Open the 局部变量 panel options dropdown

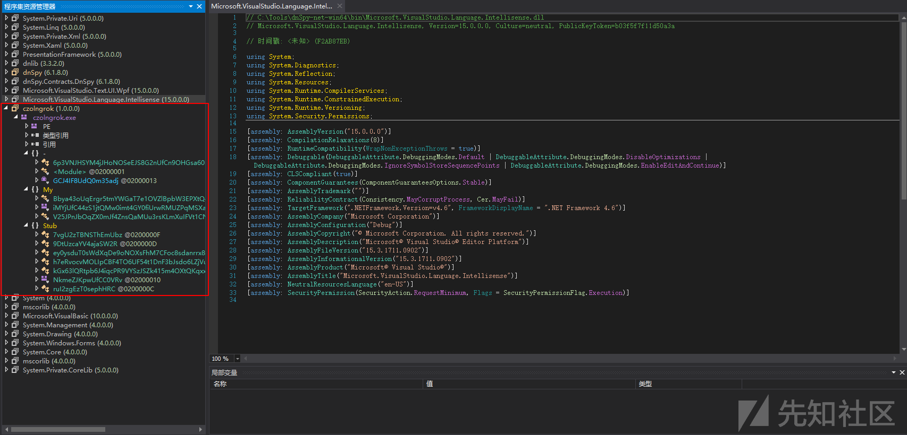click(x=894, y=372)
